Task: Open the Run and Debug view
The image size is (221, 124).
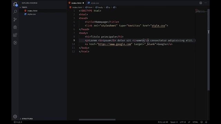Action: (x=15, y=27)
